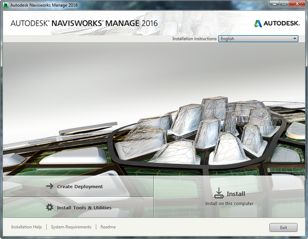Click the Navisworks Manage 2016 heading text

[x=84, y=24]
